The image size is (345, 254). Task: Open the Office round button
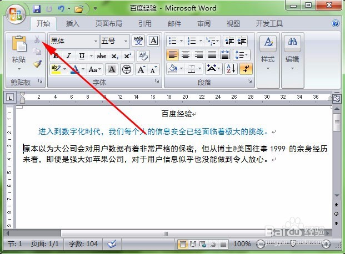pos(16,14)
